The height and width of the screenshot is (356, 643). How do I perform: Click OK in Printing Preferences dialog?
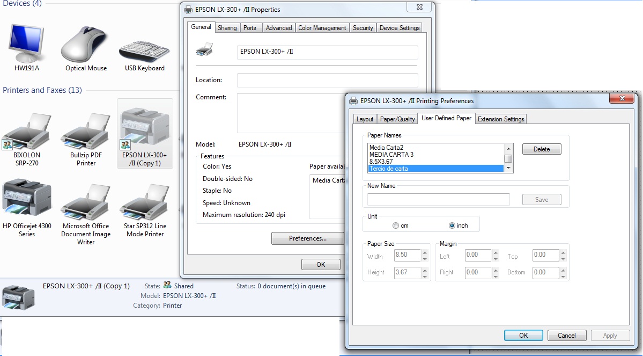523,336
